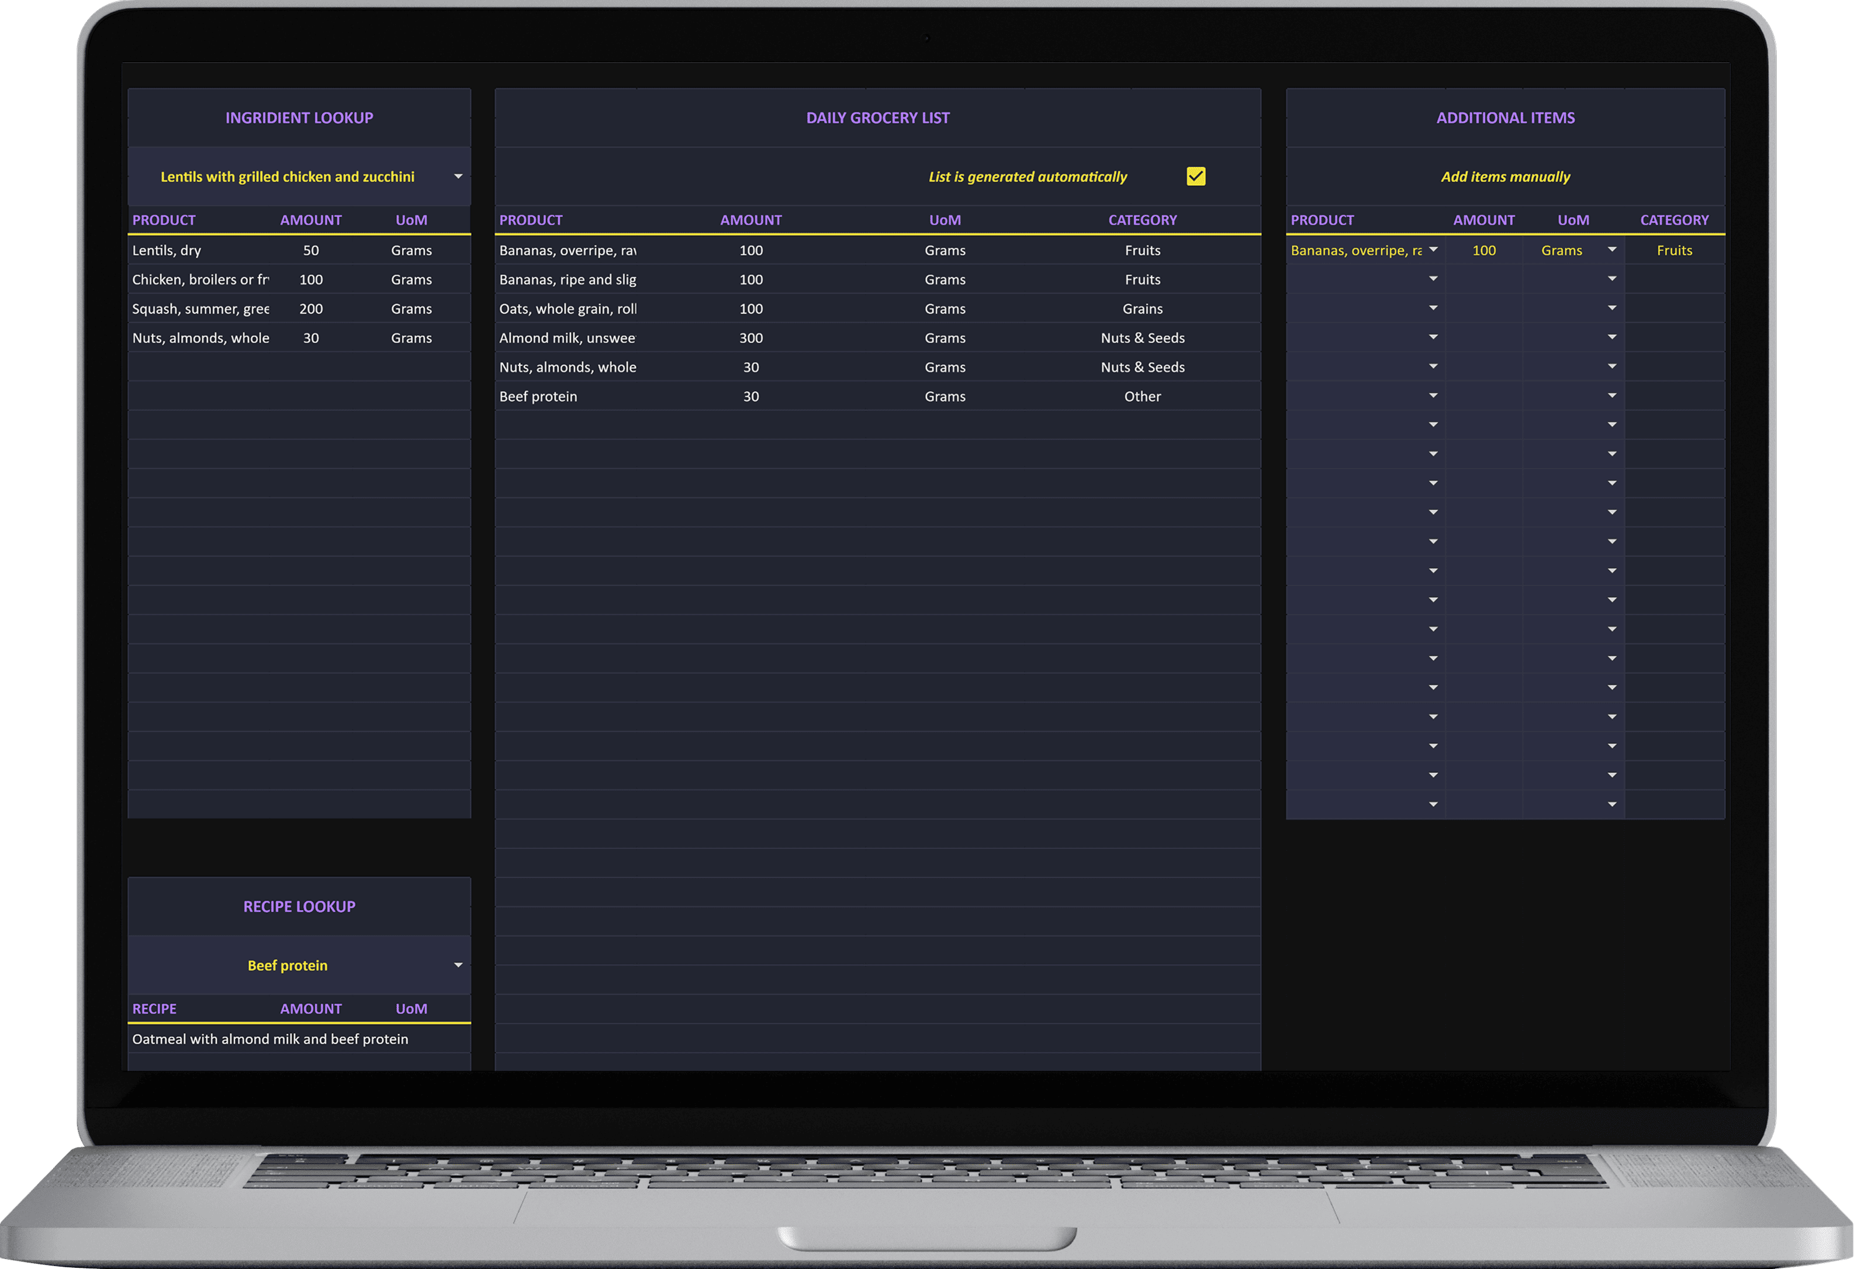The height and width of the screenshot is (1269, 1854).
Task: Open last-row product dropdown in Additional Items
Action: [1433, 804]
